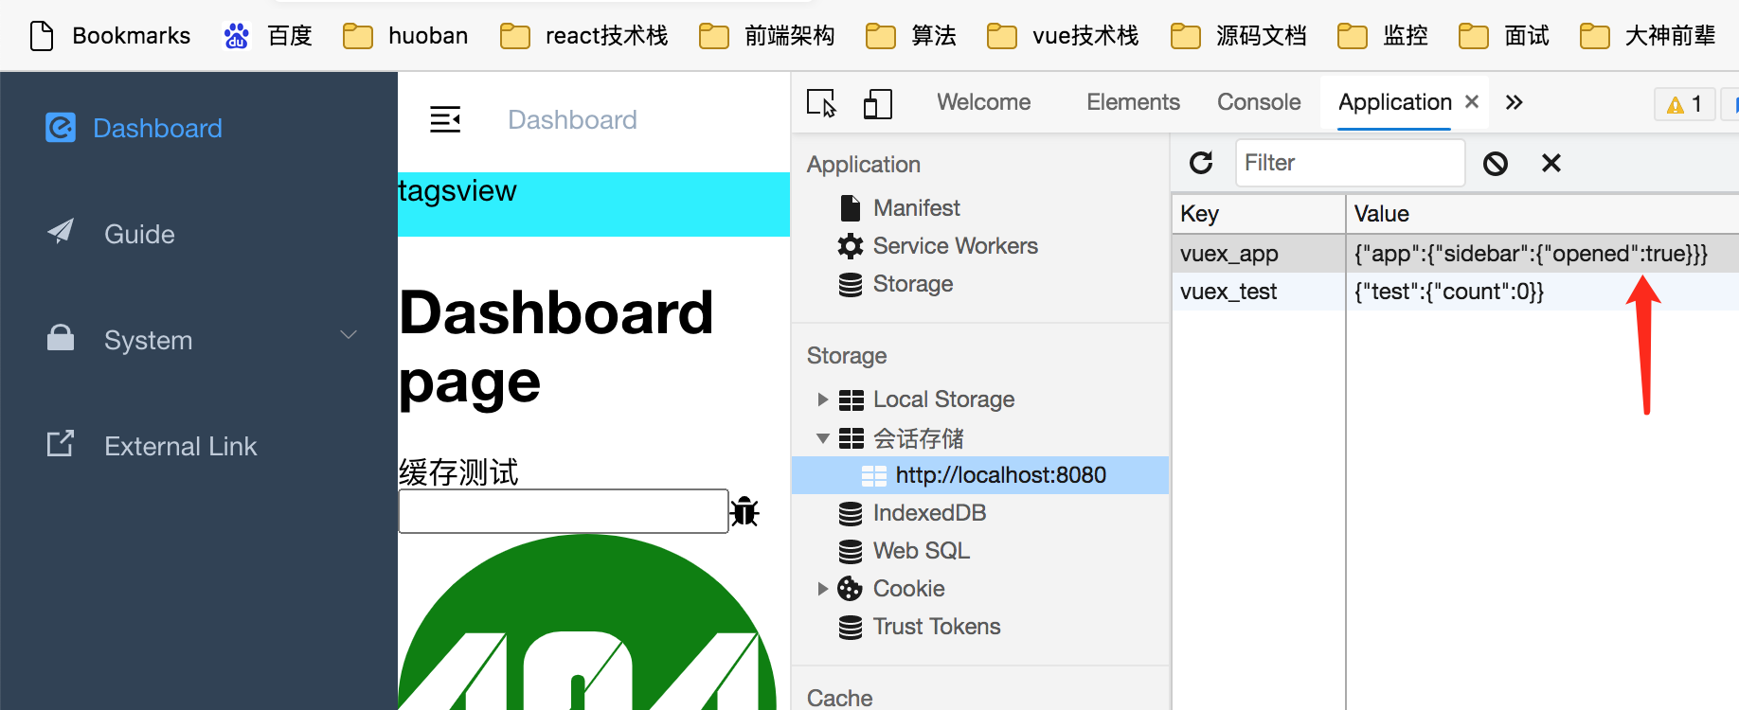Sort by Key column header
This screenshot has width=1739, height=710.
1258,214
